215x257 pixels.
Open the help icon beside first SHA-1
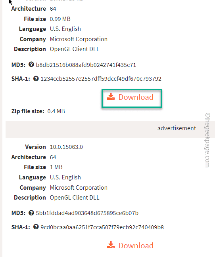coord(36,78)
